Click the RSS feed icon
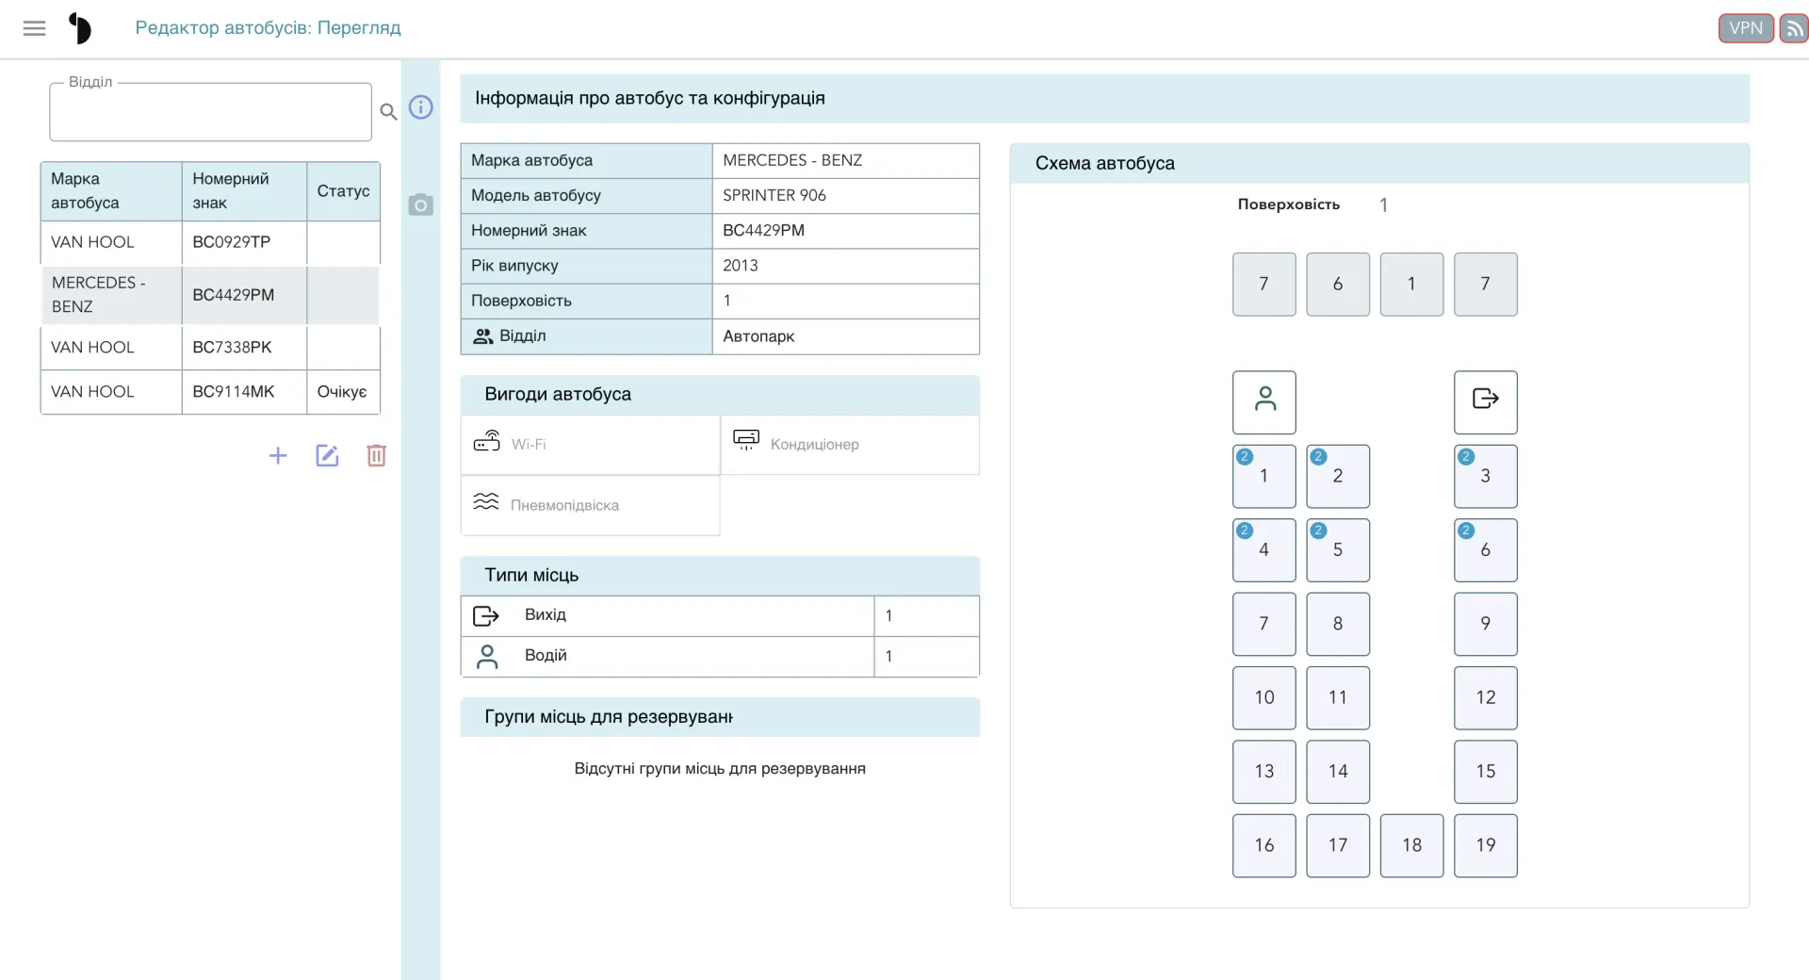This screenshot has height=980, width=1809. click(x=1794, y=28)
